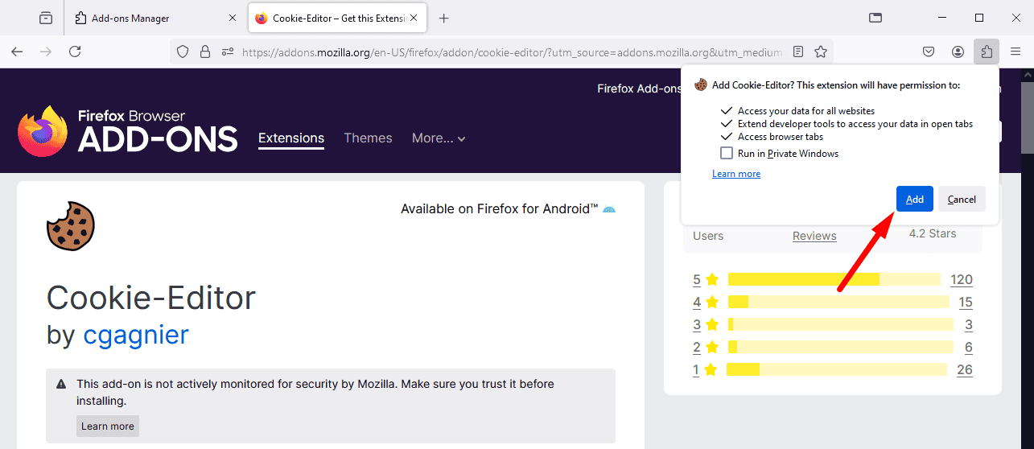Click the Extensions puzzle-piece toolbar icon
This screenshot has height=449, width=1034.
click(x=987, y=51)
